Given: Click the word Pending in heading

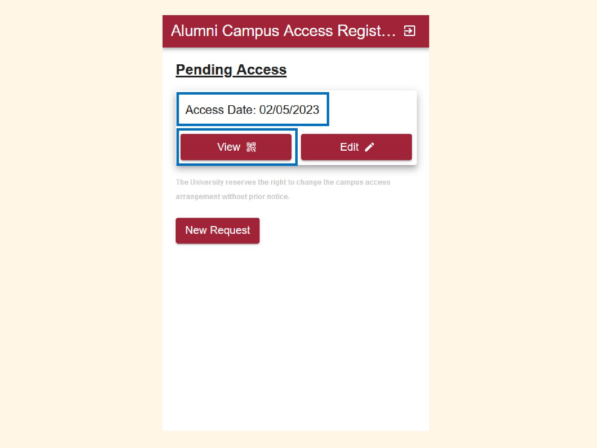Looking at the screenshot, I should [x=204, y=70].
